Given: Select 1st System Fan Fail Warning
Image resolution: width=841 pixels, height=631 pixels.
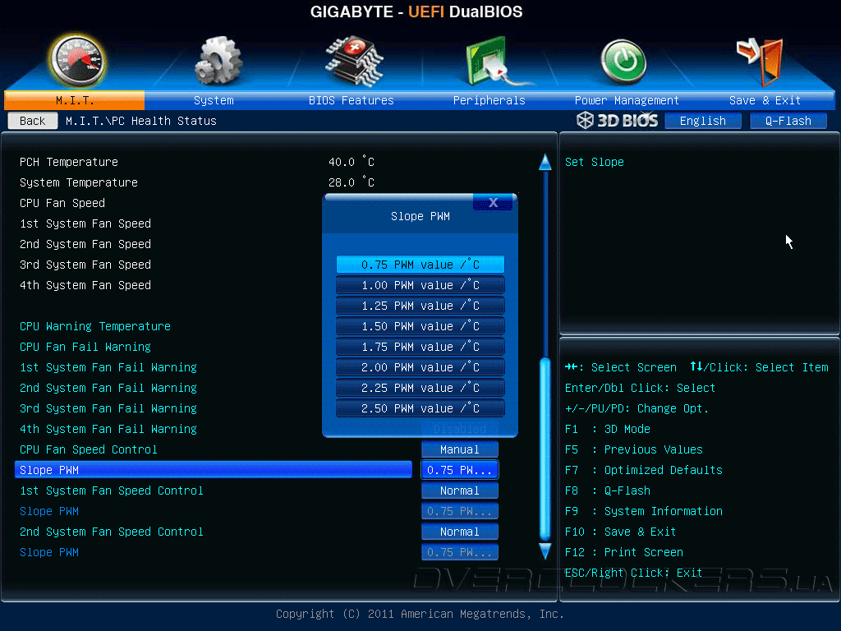Looking at the screenshot, I should [x=108, y=367].
